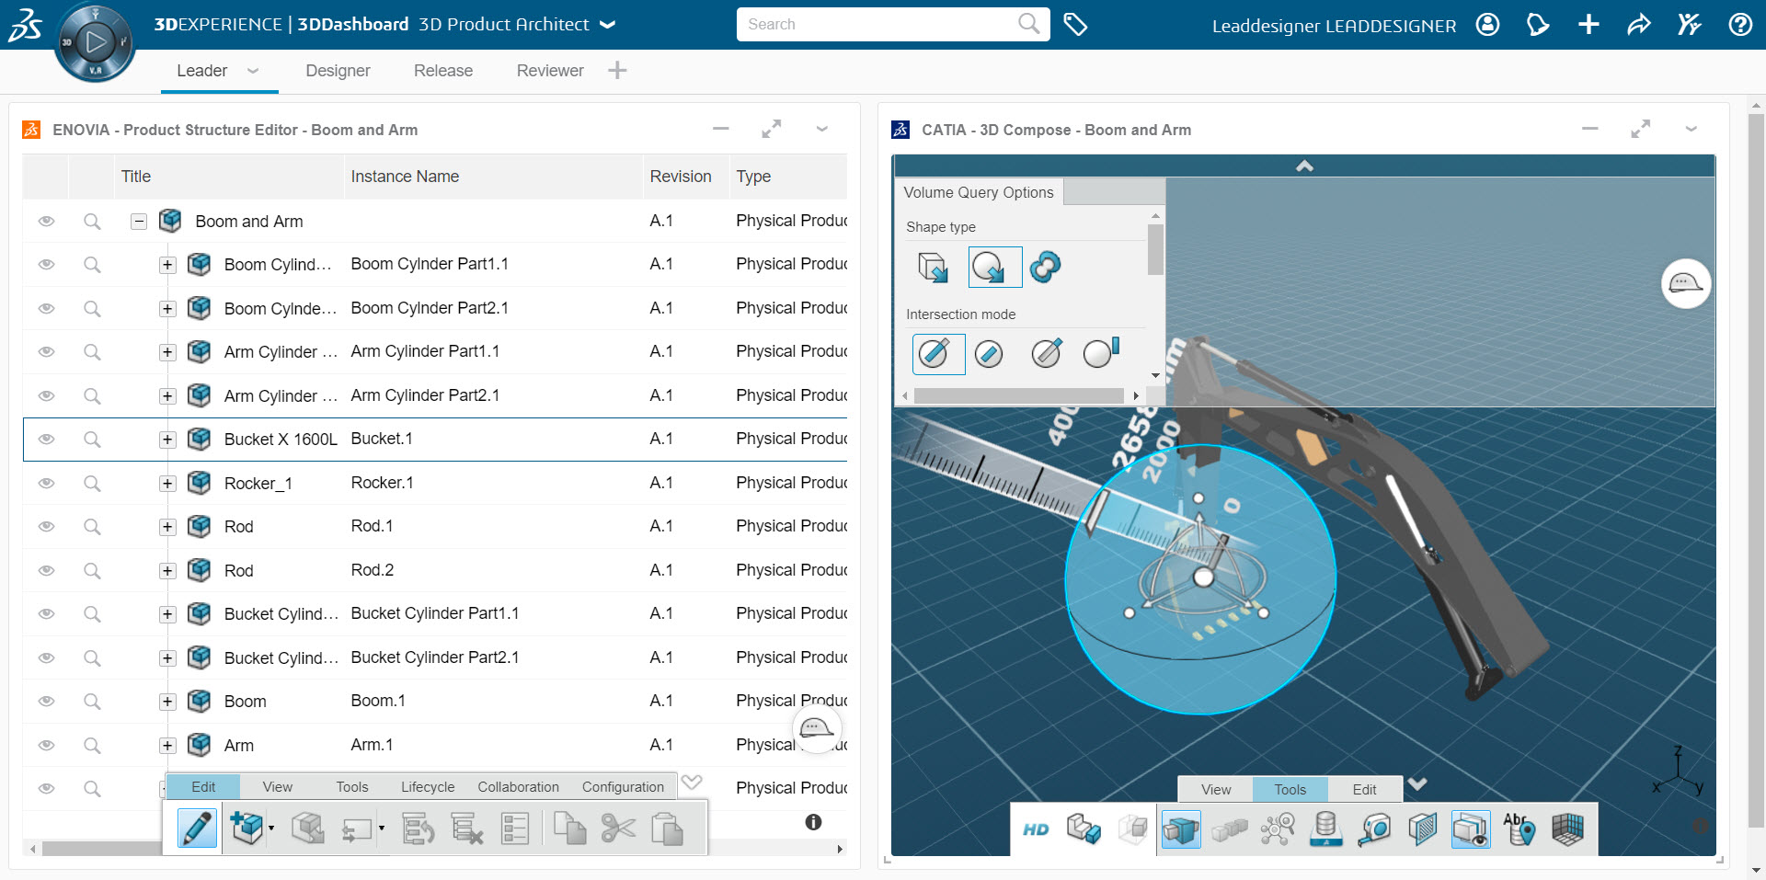Expand the Rocker_1 node
Screen dimensions: 1766x880
coord(167,484)
